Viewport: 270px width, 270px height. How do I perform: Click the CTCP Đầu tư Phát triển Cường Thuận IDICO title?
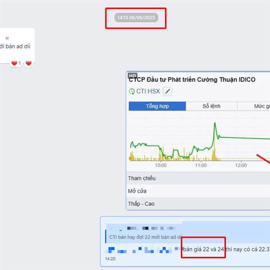(192, 80)
